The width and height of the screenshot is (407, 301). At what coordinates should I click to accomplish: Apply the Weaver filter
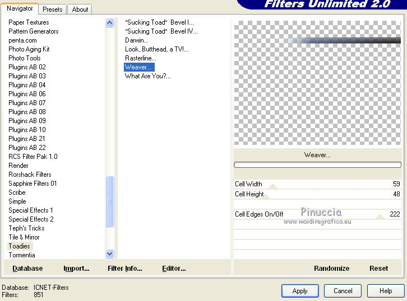tap(300, 291)
